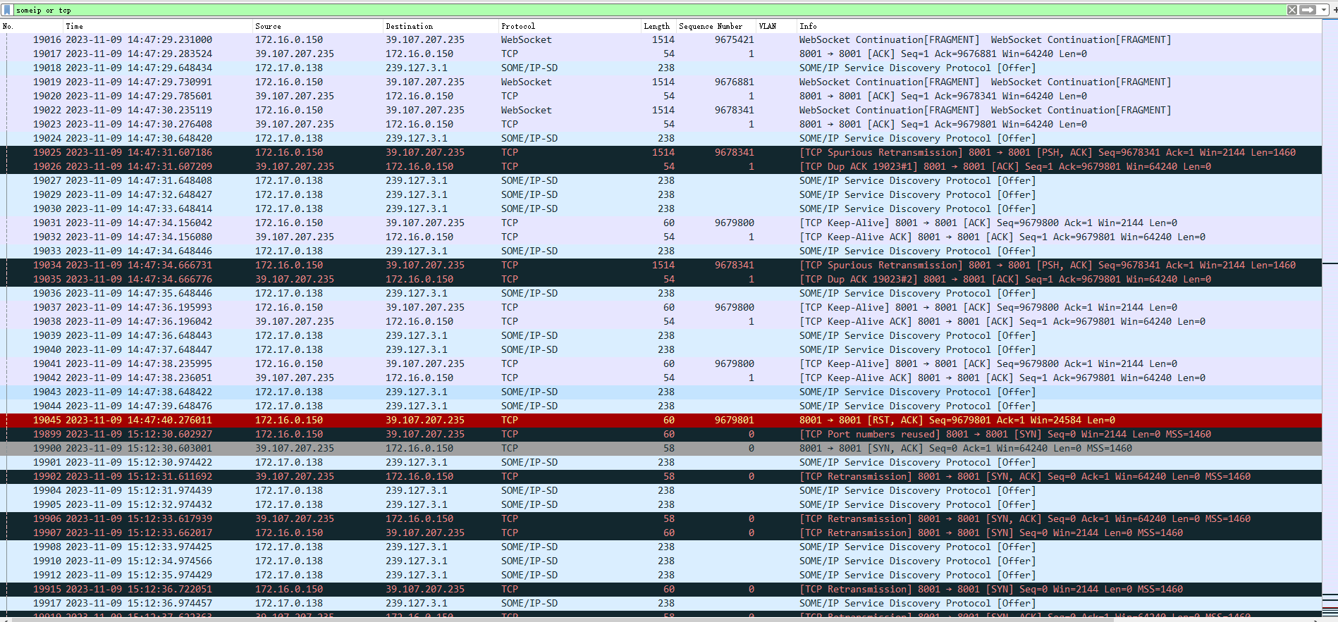
Task: Select packet 19041 Keep-Alive row
Action: (661, 364)
